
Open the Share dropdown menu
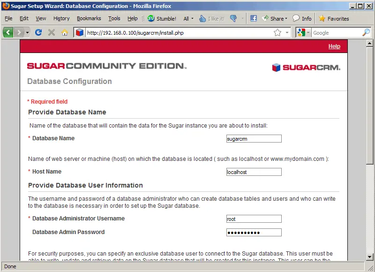coord(286,18)
